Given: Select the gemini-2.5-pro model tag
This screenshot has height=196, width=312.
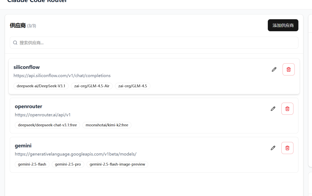Looking at the screenshot, I should 68,164.
